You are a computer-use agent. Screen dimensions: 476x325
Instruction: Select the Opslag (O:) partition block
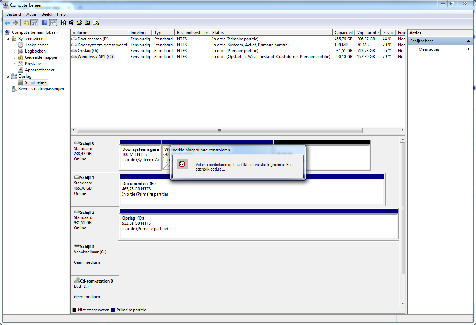point(259,226)
